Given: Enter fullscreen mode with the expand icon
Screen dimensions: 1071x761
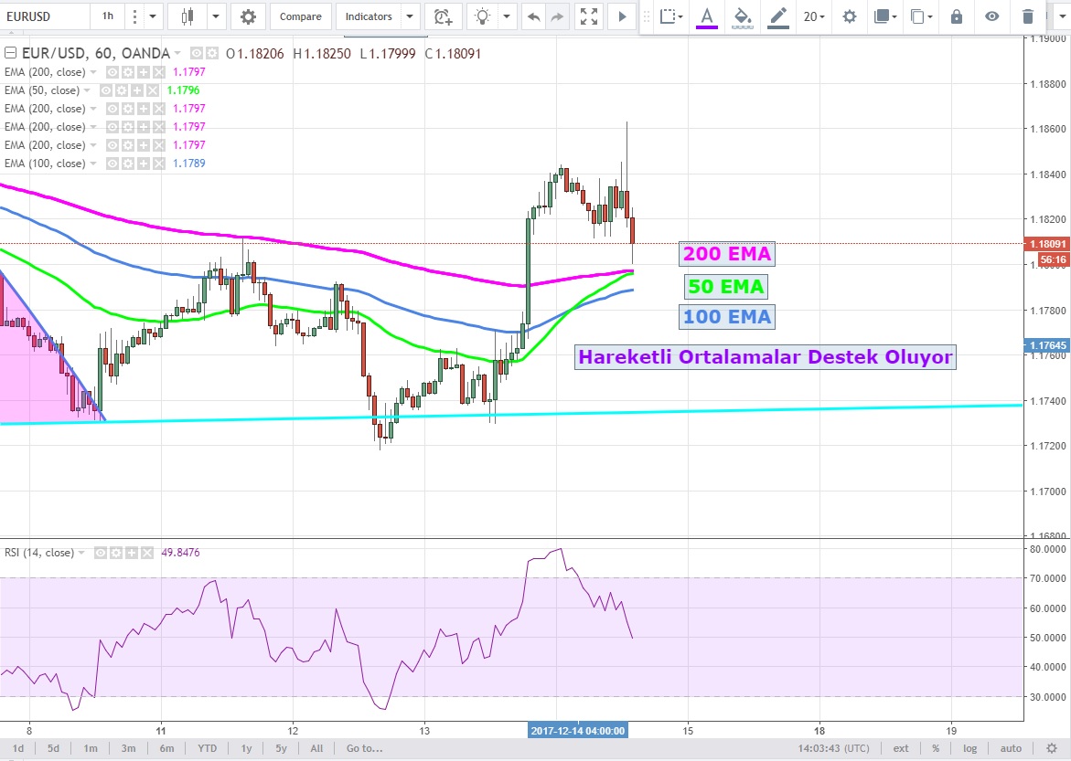Looking at the screenshot, I should [x=590, y=16].
